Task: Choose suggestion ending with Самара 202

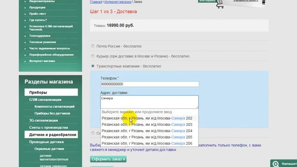Action: (x=149, y=118)
